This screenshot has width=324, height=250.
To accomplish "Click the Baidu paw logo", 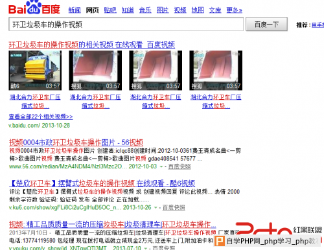I will click(34, 8).
